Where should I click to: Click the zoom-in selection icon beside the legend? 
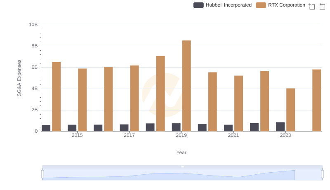[312, 6]
